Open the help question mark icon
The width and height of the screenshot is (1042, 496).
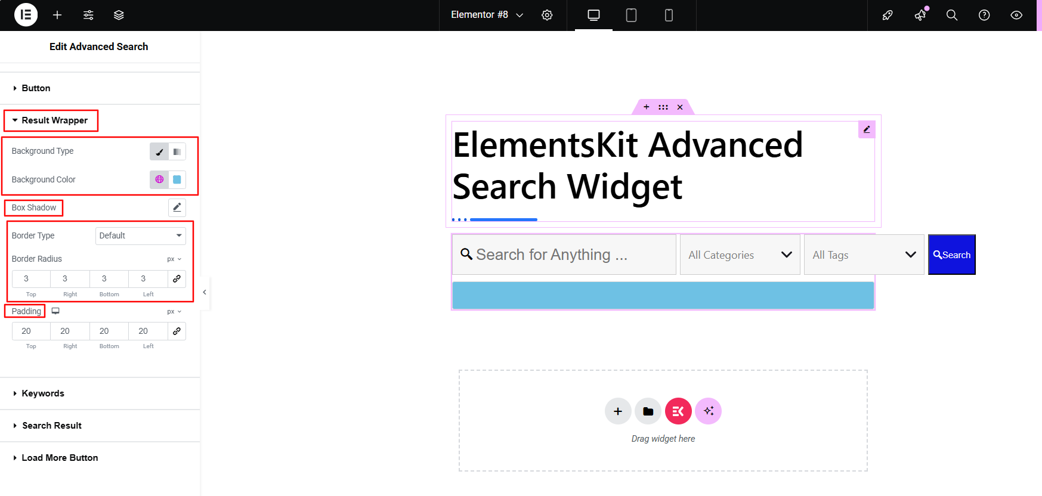click(984, 15)
